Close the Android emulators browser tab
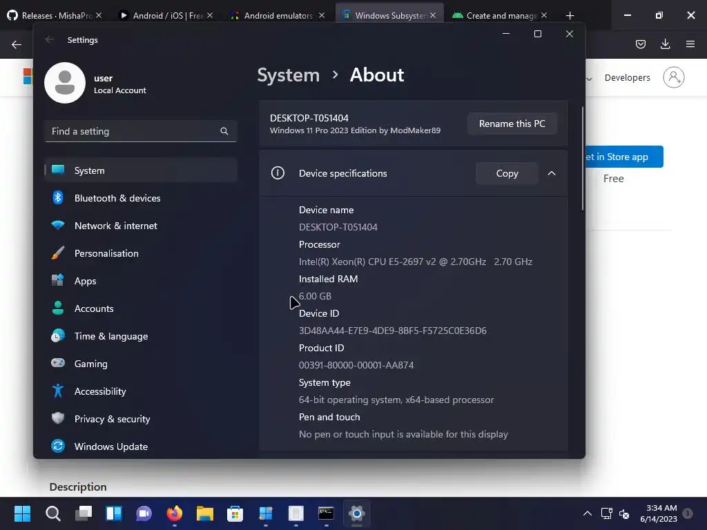 pos(322,15)
